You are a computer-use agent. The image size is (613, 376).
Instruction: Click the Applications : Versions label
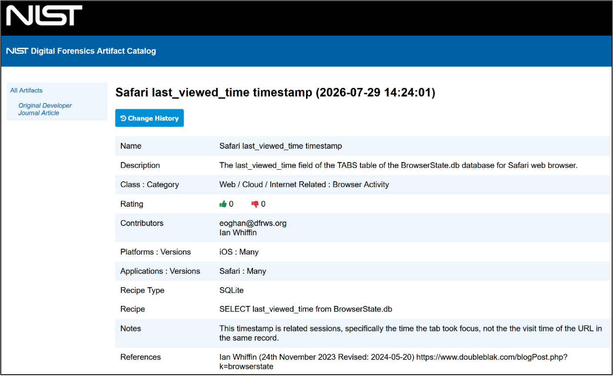tap(160, 271)
